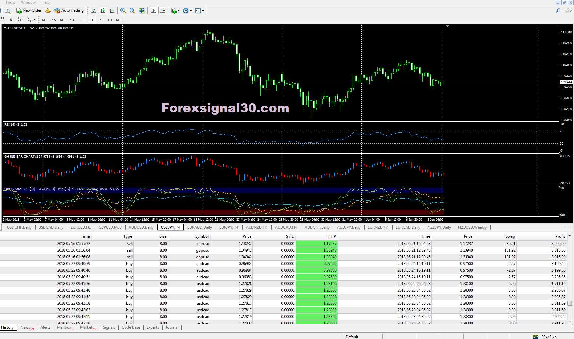The height and width of the screenshot is (339, 574).
Task: Open the Experts terminal tab
Action: point(153,327)
